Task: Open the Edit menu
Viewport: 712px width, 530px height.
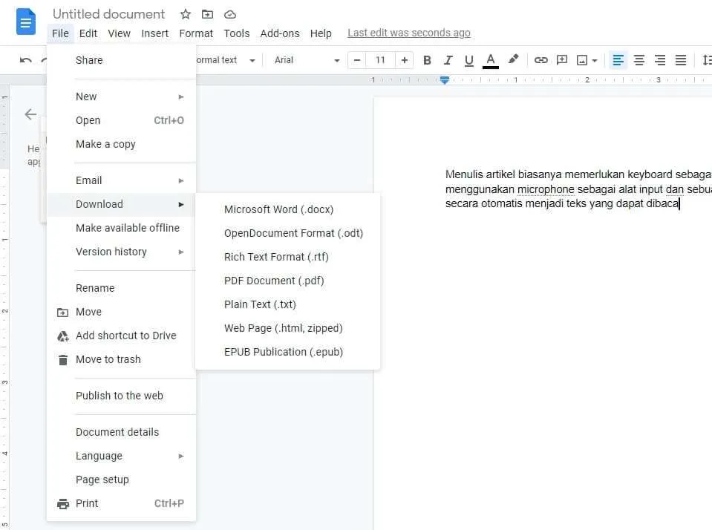Action: (88, 33)
